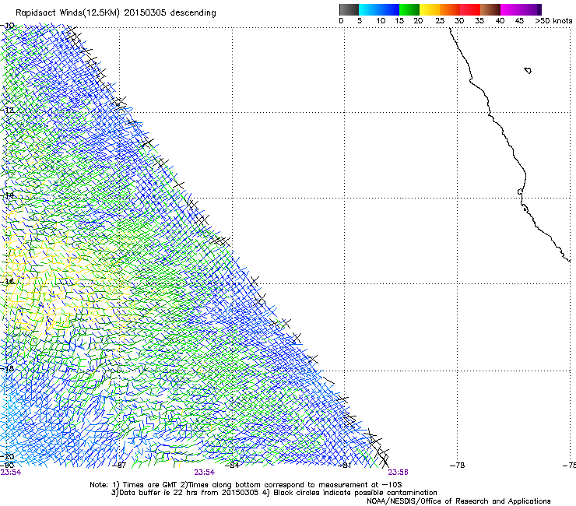Click the '-18' latitude axis label
Screen dimensions: 576x506
pos(7,368)
